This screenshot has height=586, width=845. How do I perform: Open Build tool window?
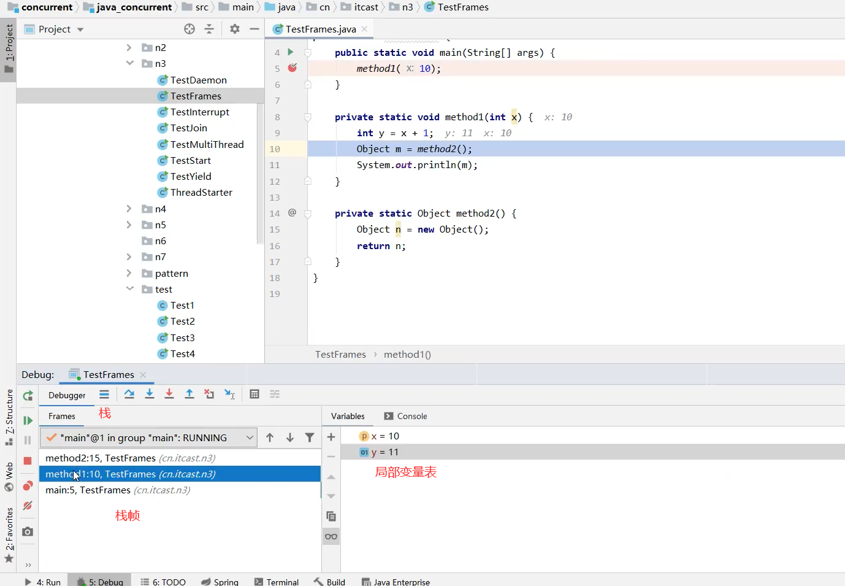pyautogui.click(x=330, y=582)
